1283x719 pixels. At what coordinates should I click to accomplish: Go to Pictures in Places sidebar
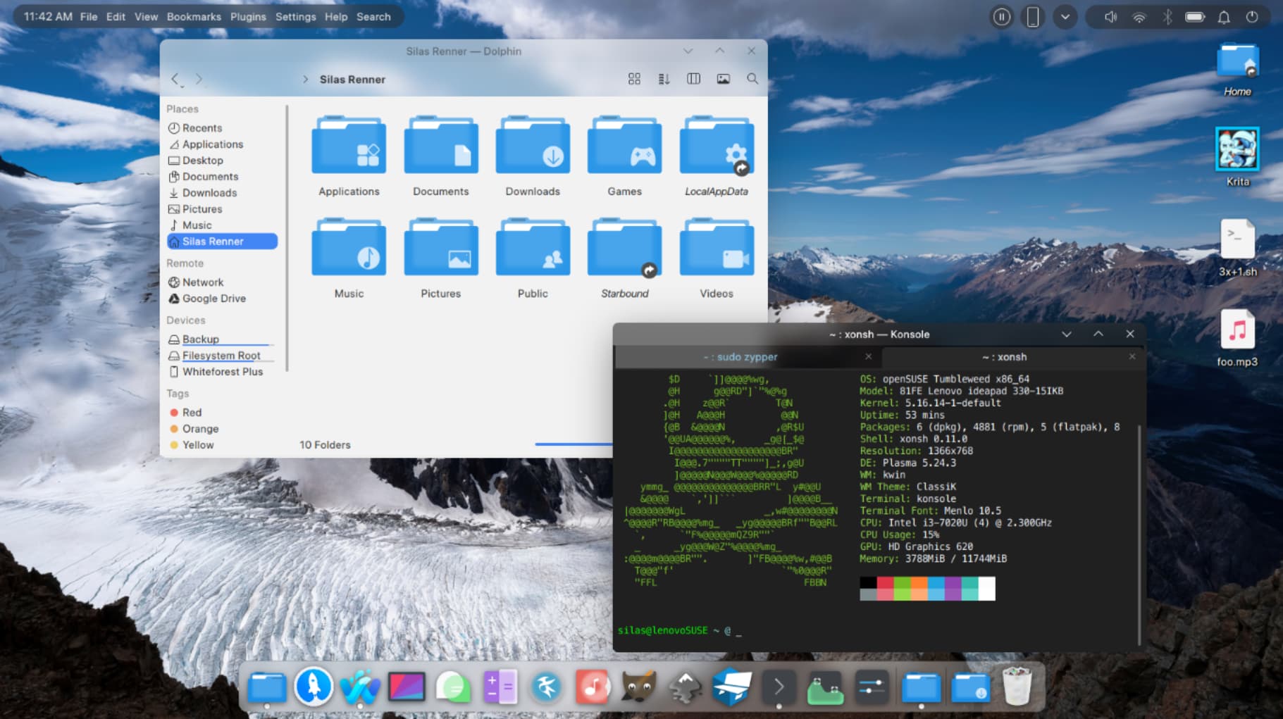[x=222, y=208]
